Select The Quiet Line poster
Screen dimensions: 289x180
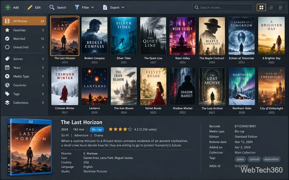tap(153, 36)
